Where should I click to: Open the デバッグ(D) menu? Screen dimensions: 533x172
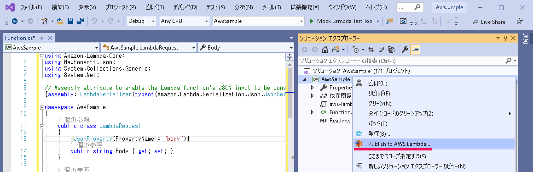tap(185, 7)
